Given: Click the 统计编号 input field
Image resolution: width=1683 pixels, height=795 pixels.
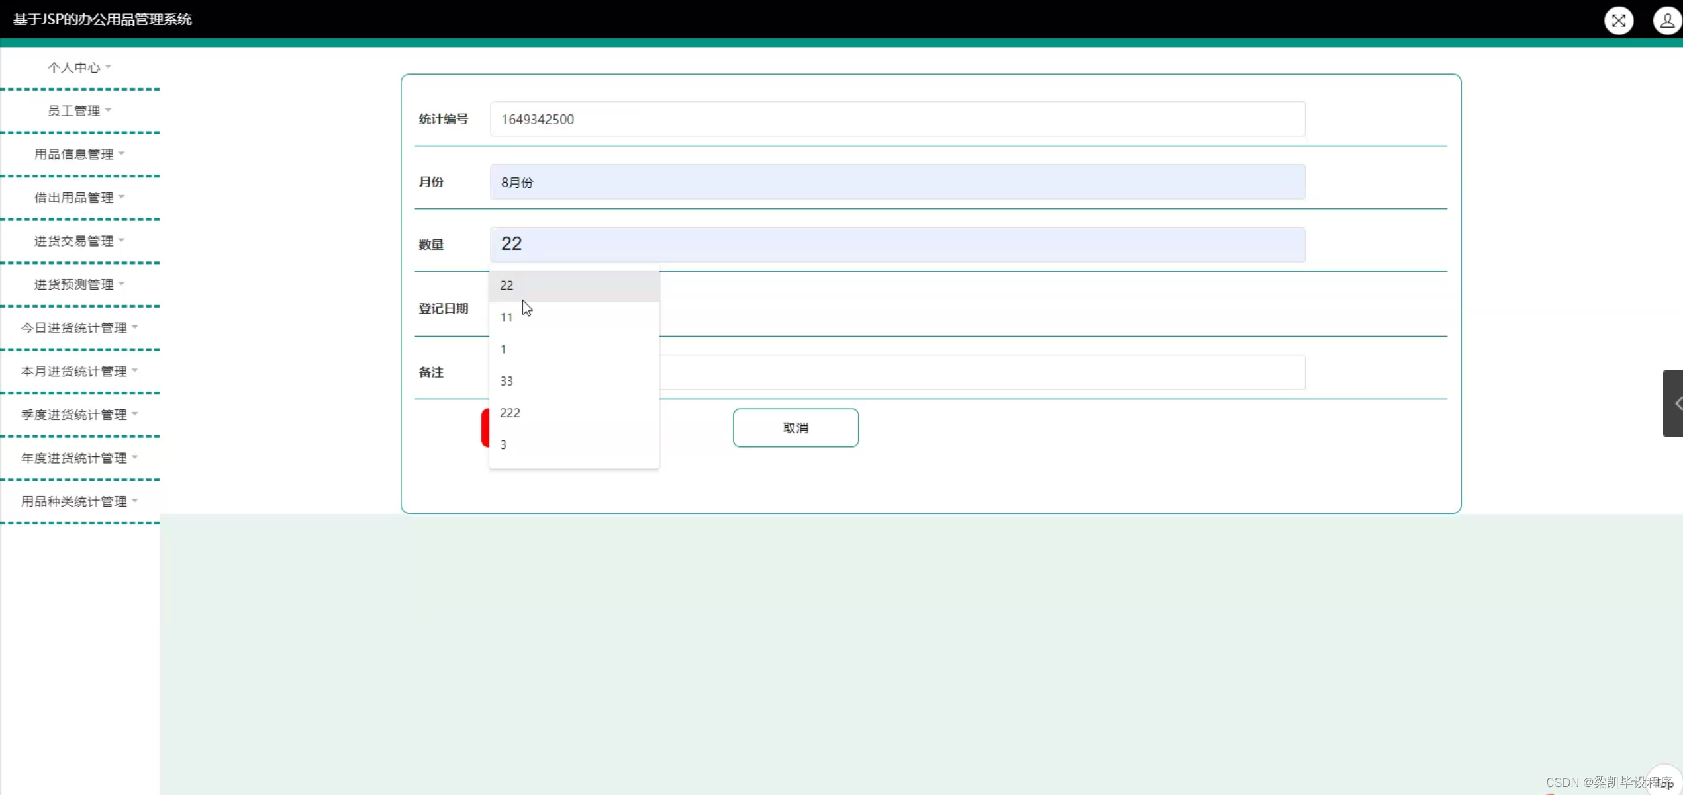Looking at the screenshot, I should [897, 119].
